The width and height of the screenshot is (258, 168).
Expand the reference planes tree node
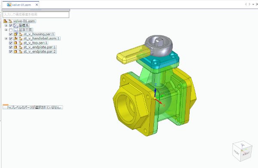pos(6,30)
